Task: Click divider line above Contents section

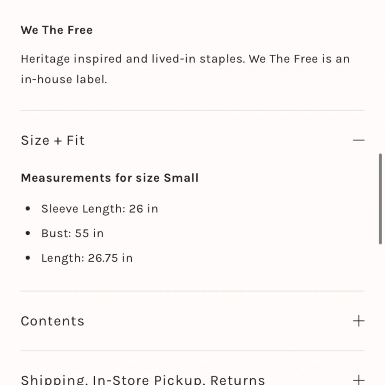Action: [x=192, y=291]
